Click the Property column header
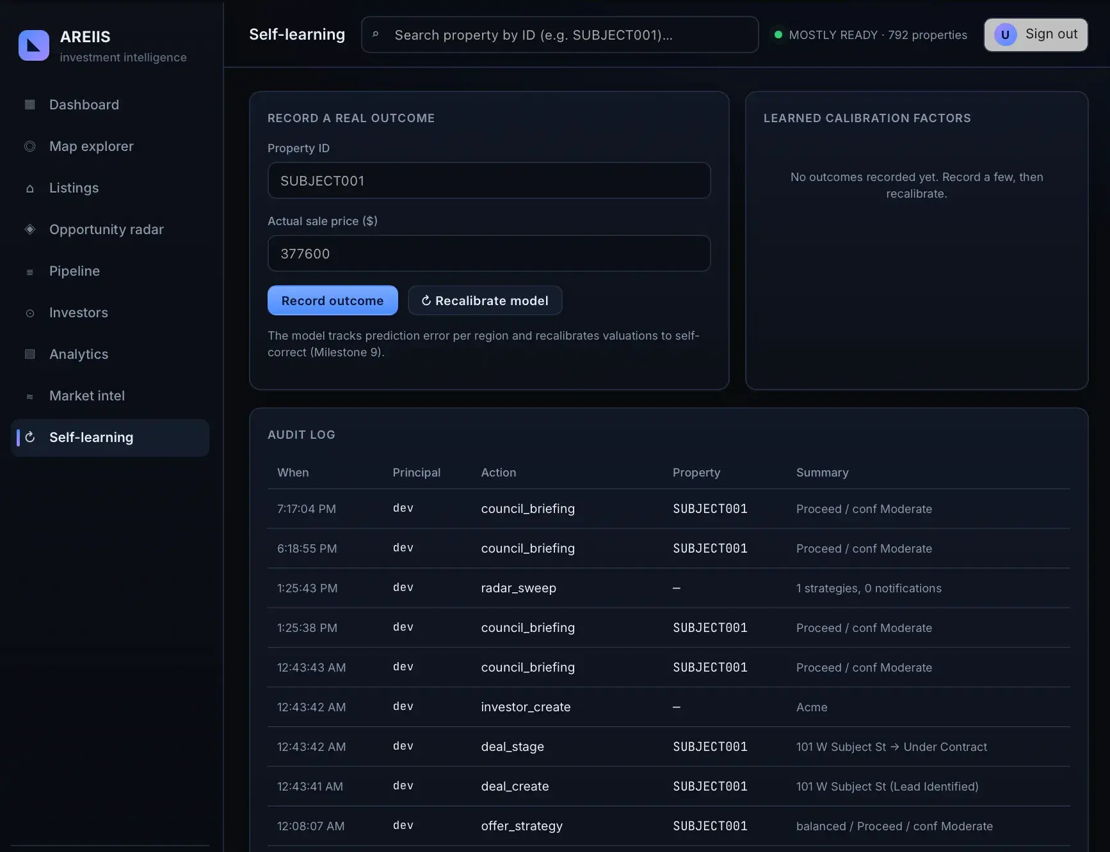Viewport: 1110px width, 852px height. point(696,472)
